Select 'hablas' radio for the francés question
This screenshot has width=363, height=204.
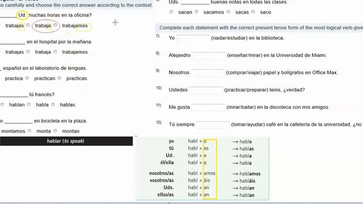(53, 104)
